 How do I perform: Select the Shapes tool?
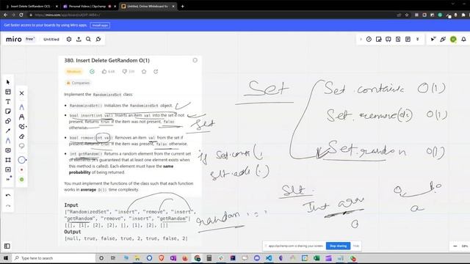pos(8,121)
